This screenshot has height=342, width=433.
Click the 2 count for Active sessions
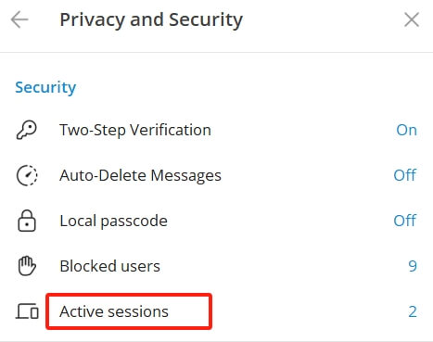tap(413, 311)
